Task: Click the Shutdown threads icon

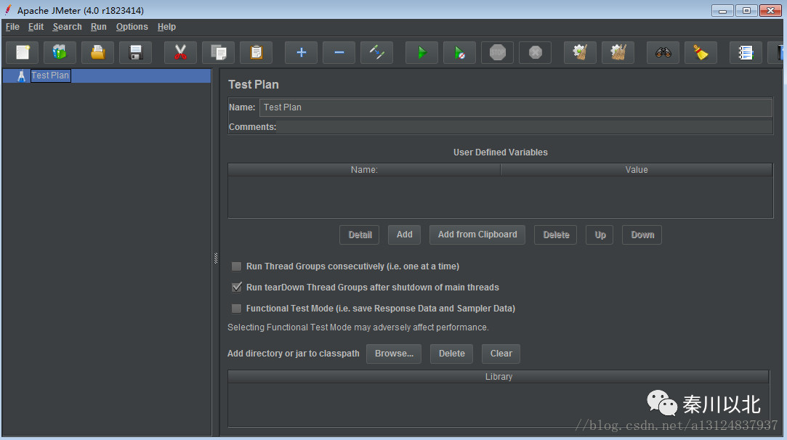Action: point(536,52)
